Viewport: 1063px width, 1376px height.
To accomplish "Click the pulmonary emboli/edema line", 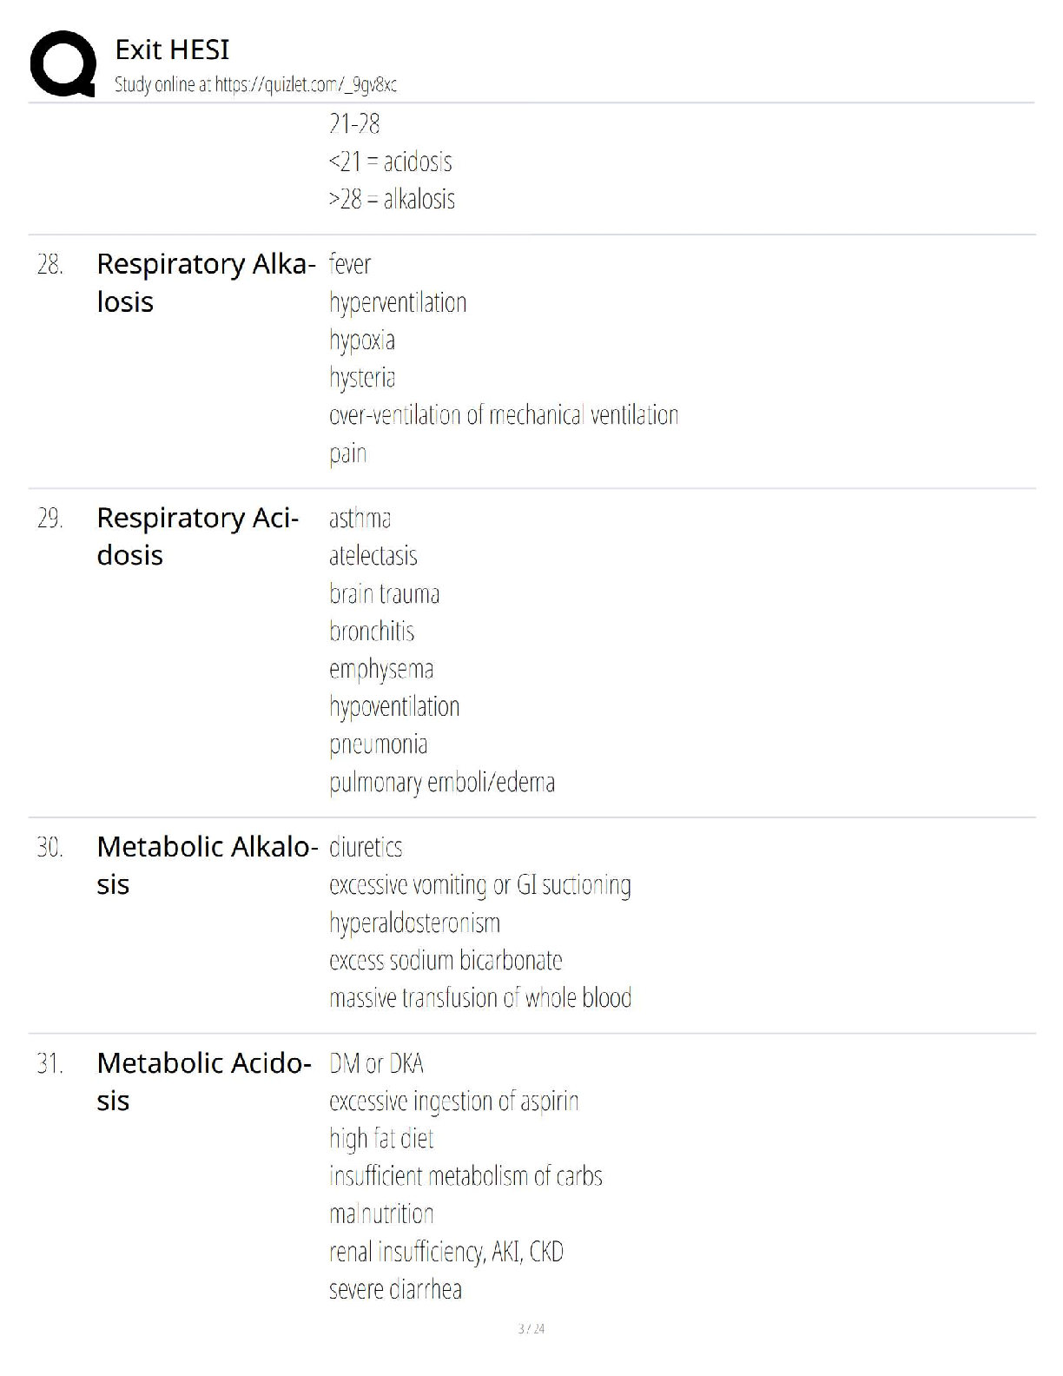I will click(442, 783).
